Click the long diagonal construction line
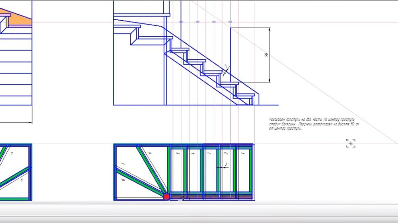The height and width of the screenshot is (223, 398). coord(323,97)
